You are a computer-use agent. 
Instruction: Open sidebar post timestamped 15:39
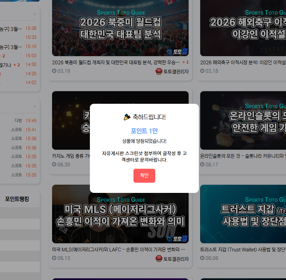[18, 29]
